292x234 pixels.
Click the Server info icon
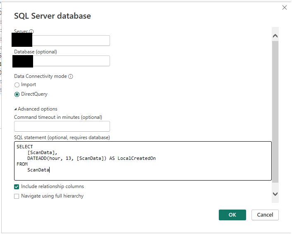pos(31,31)
